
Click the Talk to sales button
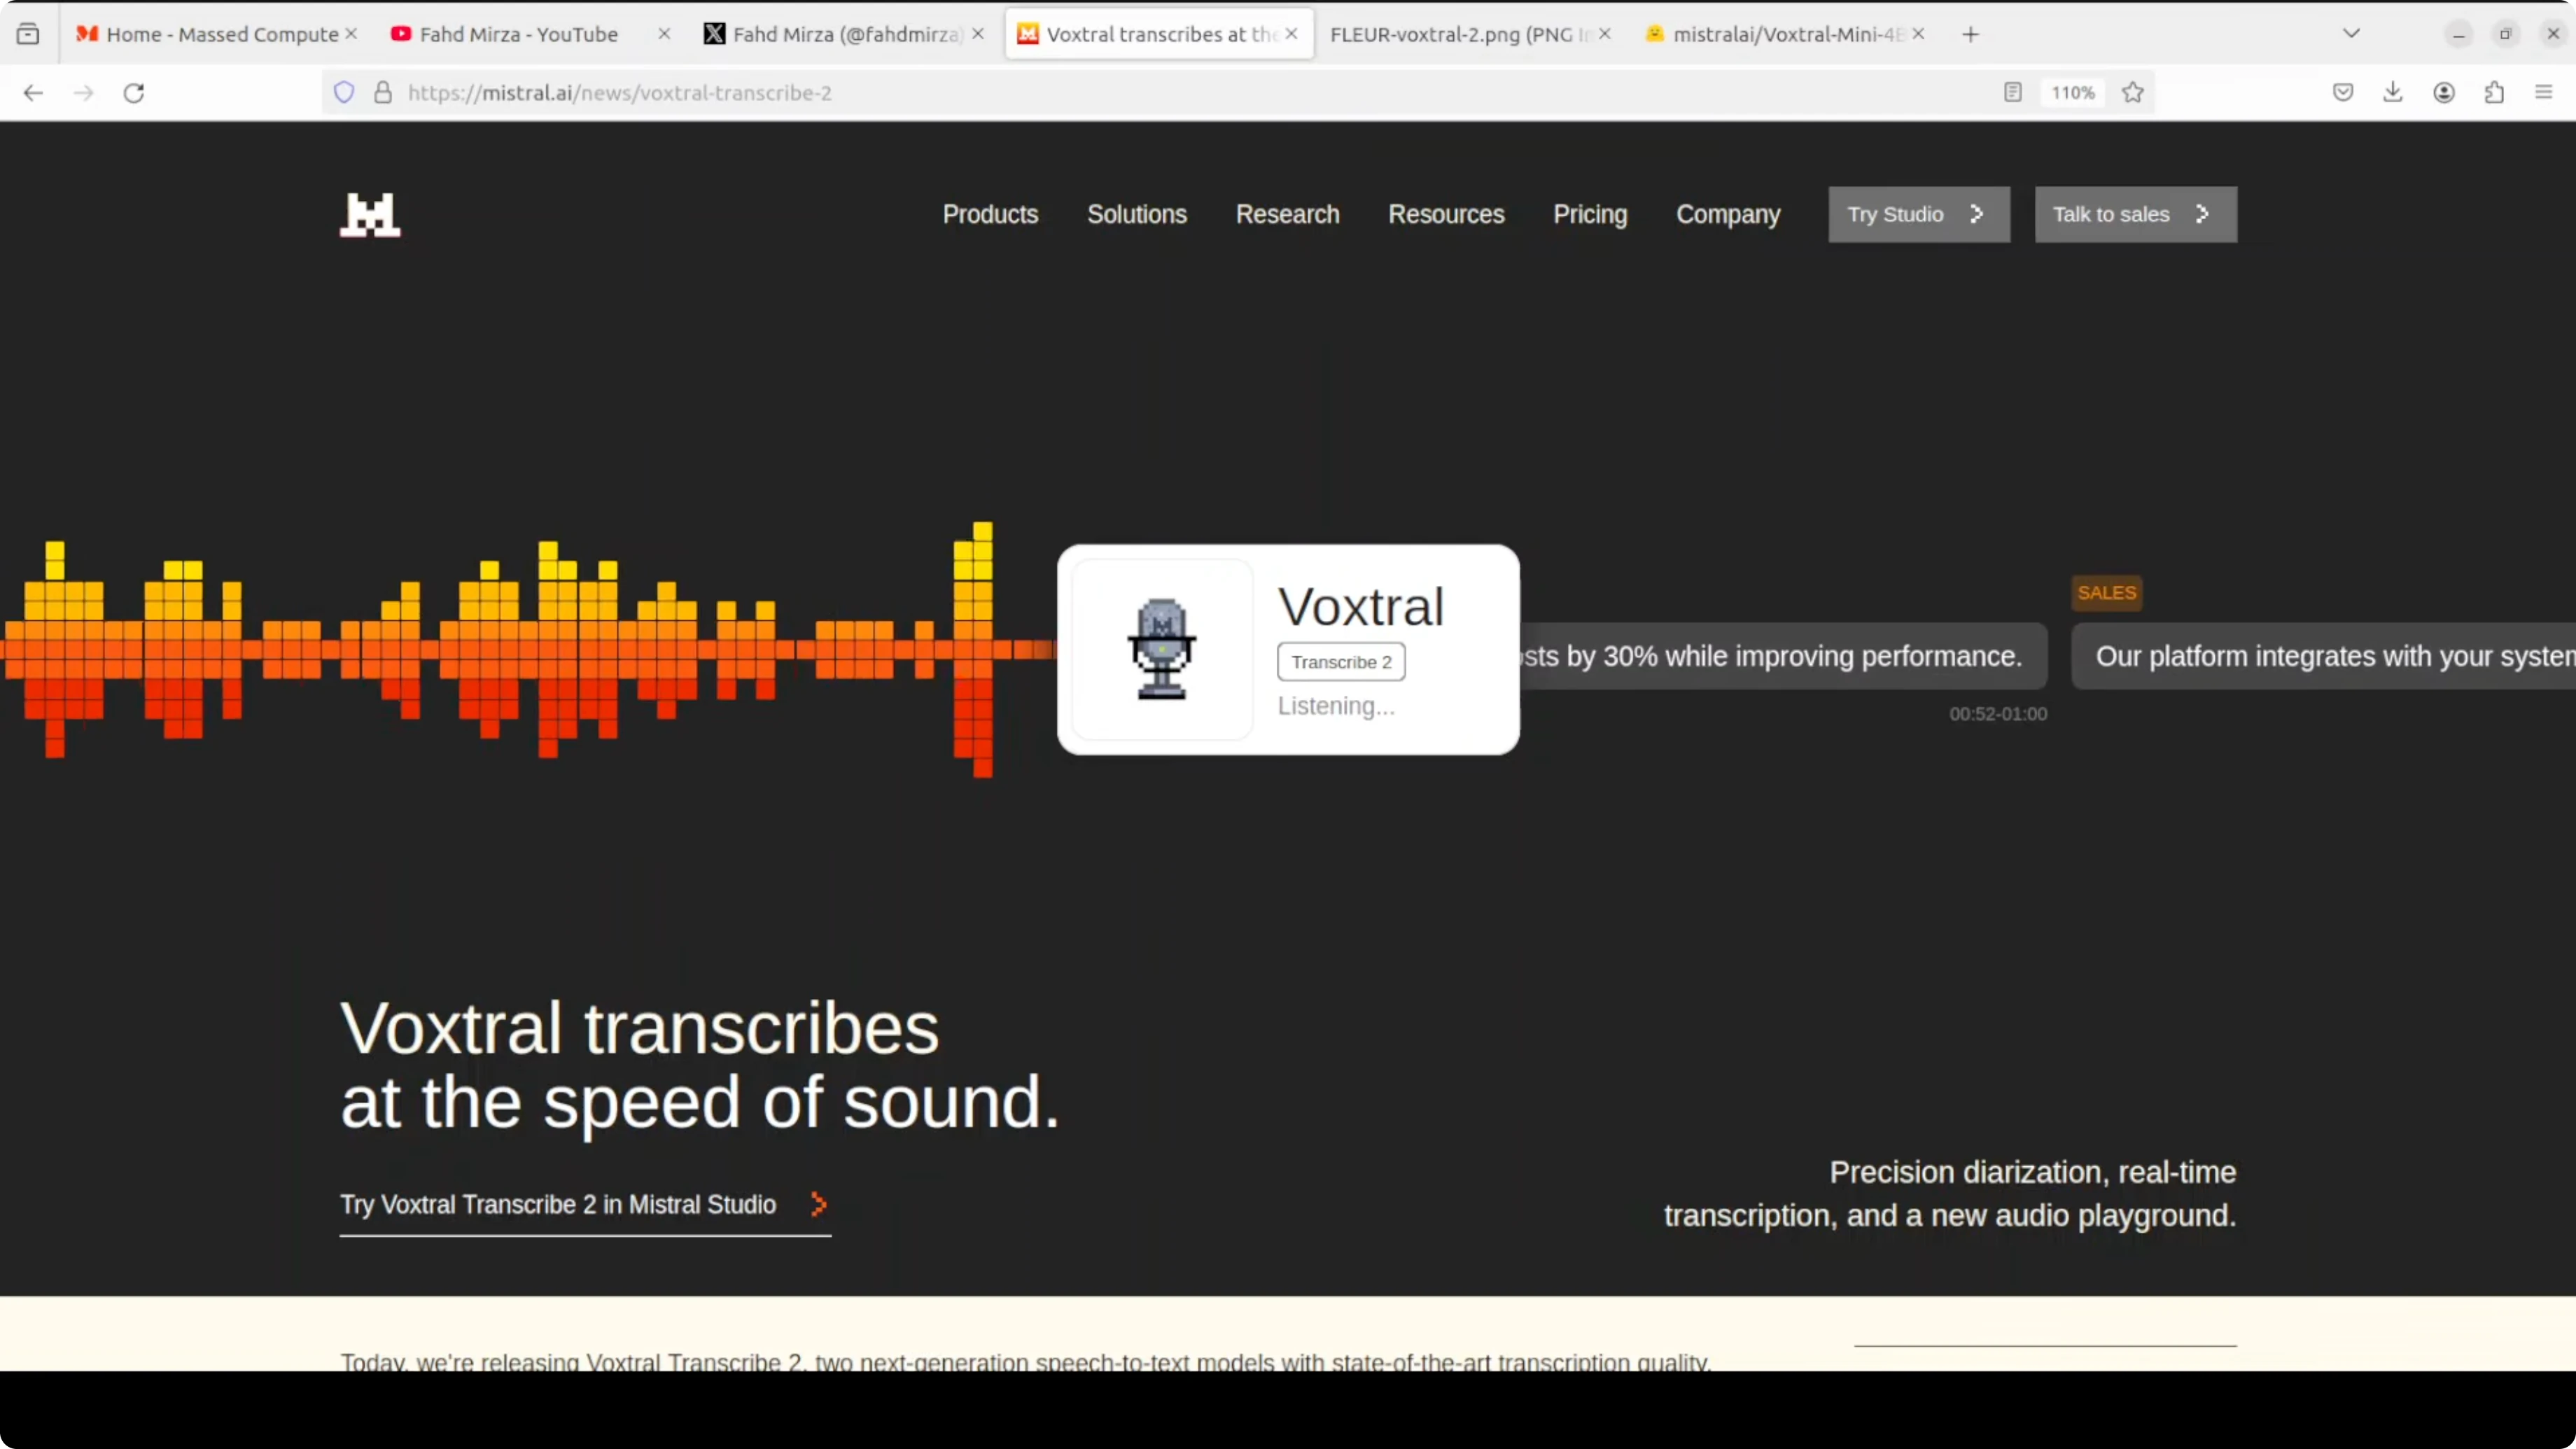pyautogui.click(x=2135, y=214)
